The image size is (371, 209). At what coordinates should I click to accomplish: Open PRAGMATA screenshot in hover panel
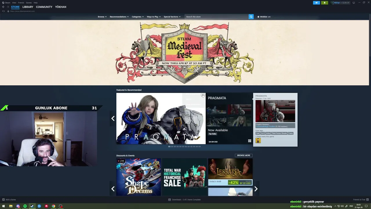[275, 111]
